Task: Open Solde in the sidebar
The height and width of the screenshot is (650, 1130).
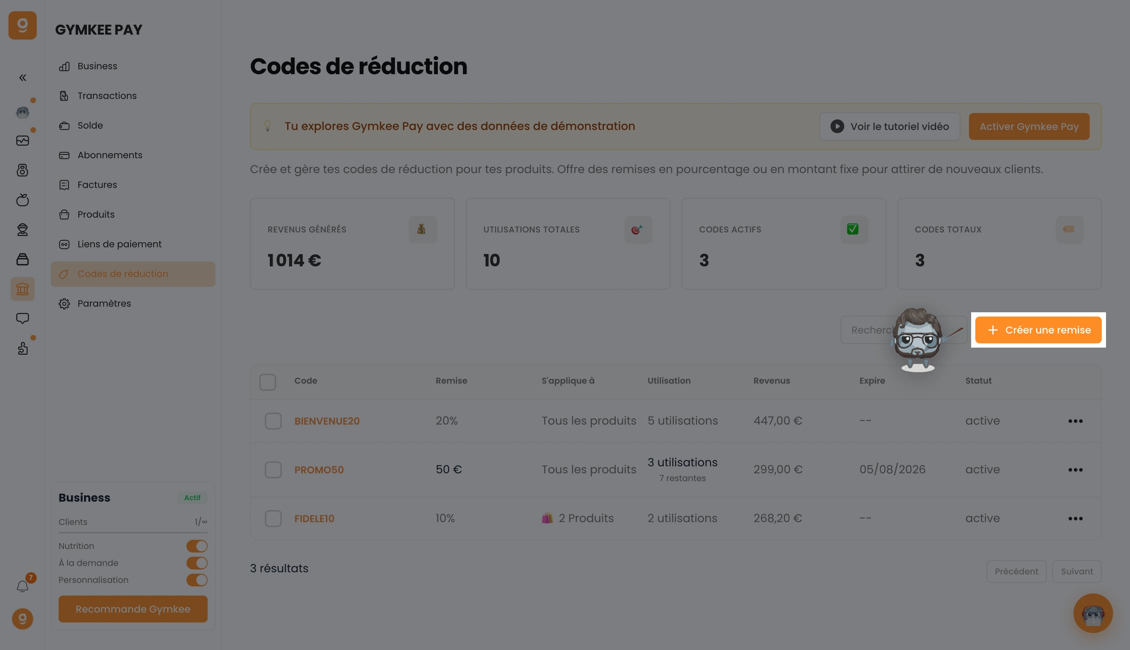Action: (x=133, y=126)
